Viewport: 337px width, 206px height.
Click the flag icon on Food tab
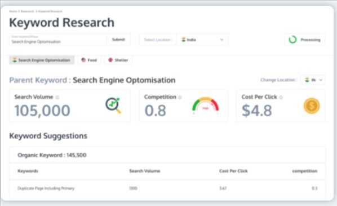coord(83,60)
